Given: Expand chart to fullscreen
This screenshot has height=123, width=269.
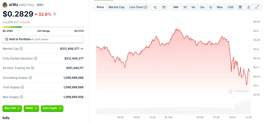Looking at the screenshot, I should click(257, 7).
